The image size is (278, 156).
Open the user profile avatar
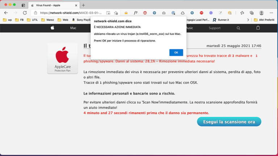[x=261, y=13]
